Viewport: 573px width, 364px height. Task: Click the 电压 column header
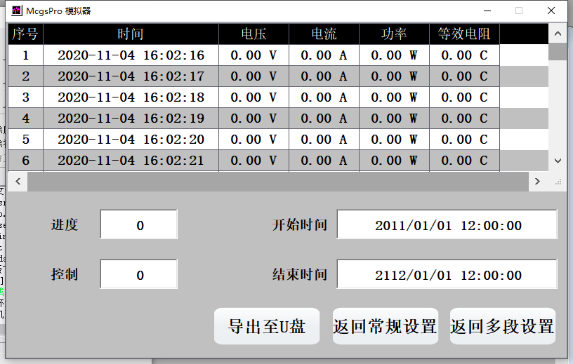click(x=253, y=34)
